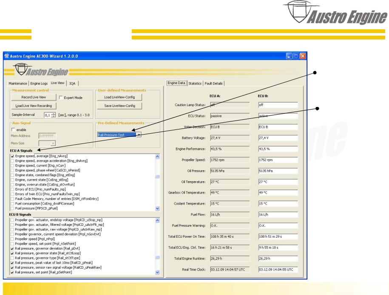The height and width of the screenshot is (295, 389).
Task: Check Errors of twin ECU signal
Action: coord(12,194)
